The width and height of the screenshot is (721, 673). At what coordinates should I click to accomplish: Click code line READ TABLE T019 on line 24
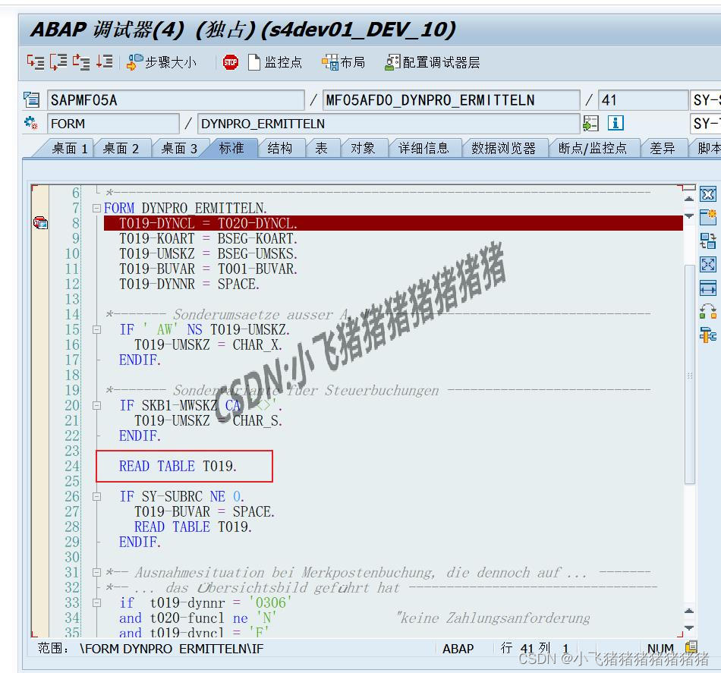178,466
